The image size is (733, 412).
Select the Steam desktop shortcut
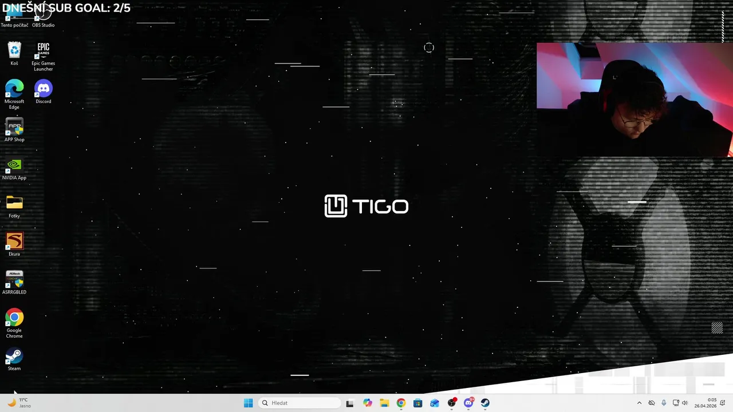click(14, 359)
